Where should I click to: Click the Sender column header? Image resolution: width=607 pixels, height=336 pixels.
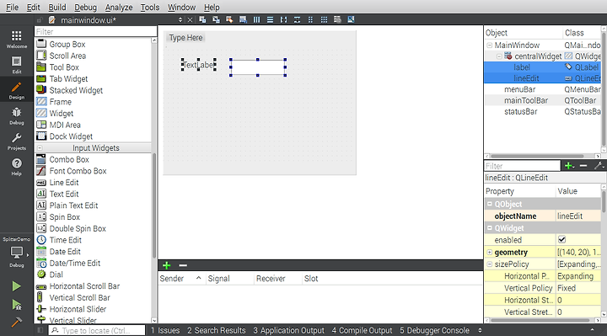181,279
